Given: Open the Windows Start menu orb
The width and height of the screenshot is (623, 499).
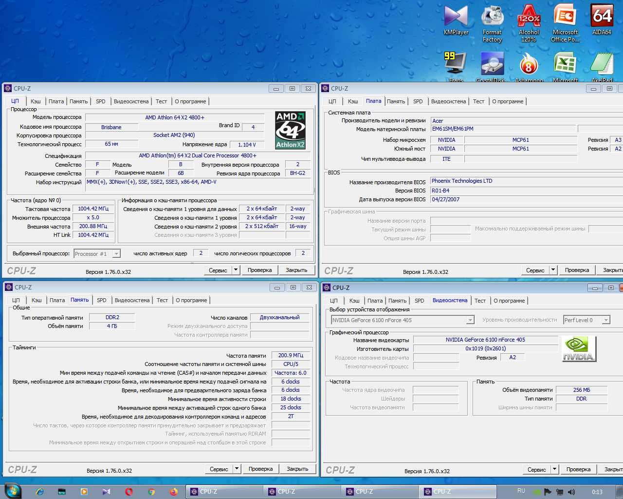Looking at the screenshot, I should 13,491.
